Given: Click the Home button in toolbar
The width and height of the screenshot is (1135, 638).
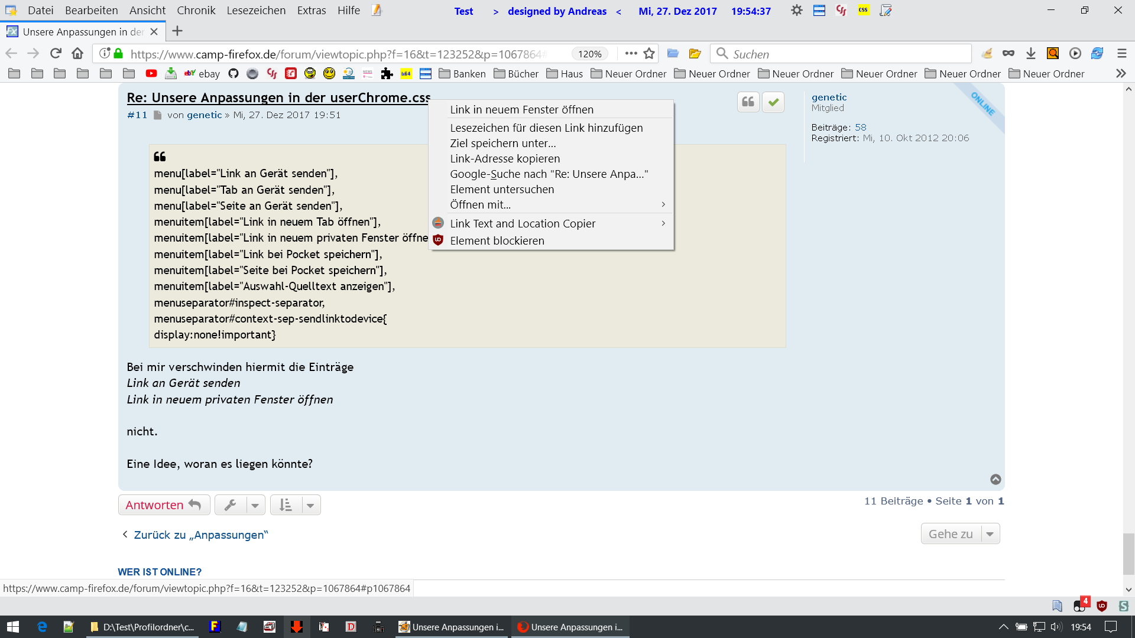Looking at the screenshot, I should tap(77, 54).
